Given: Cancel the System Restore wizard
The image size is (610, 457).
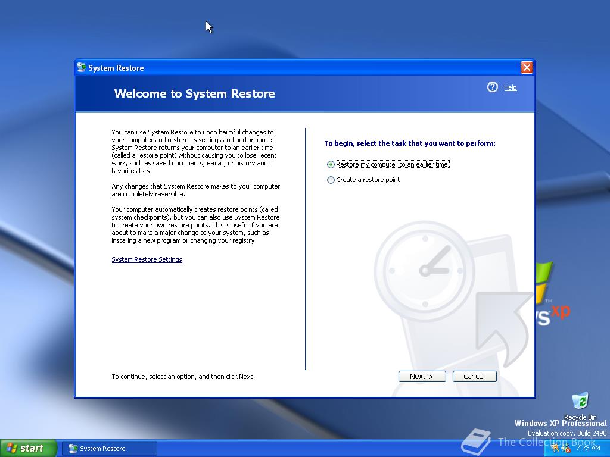Looking at the screenshot, I should coord(474,376).
